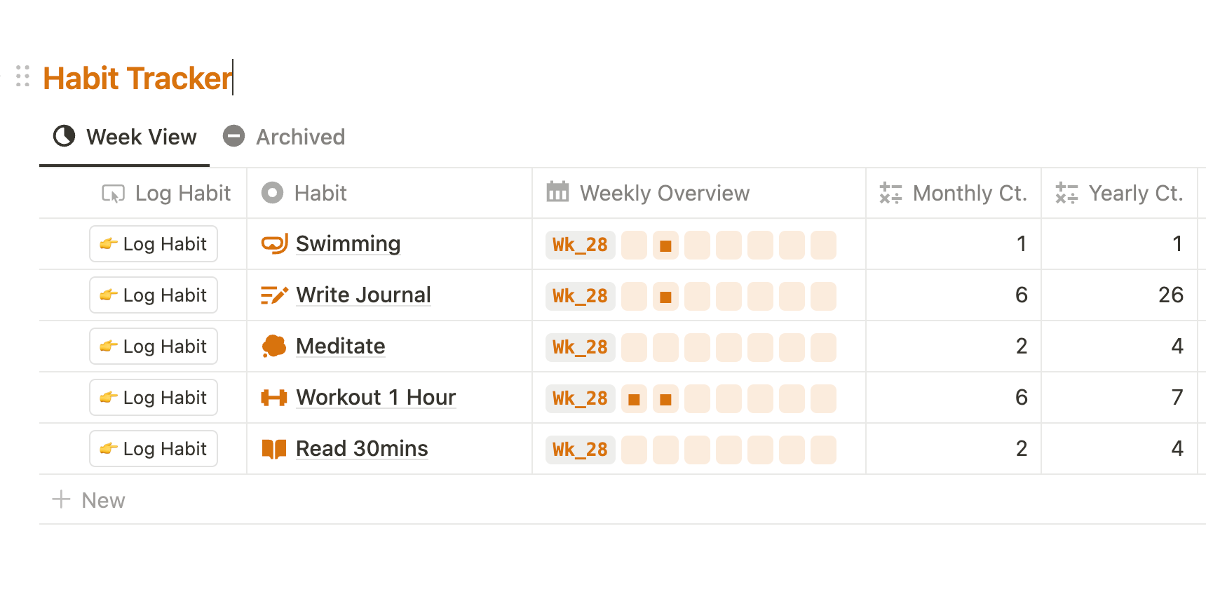This screenshot has width=1206, height=592.
Task: Toggle the filled Tuesday square for Swimming
Action: pyautogui.click(x=665, y=245)
